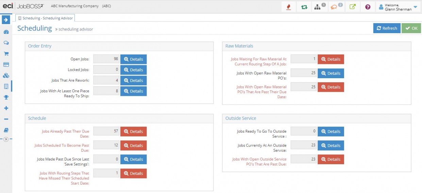Image resolution: width=422 pixels, height=193 pixels.
Task: Details for Jobs With Piece Ready To Ship
Action: [x=133, y=91]
